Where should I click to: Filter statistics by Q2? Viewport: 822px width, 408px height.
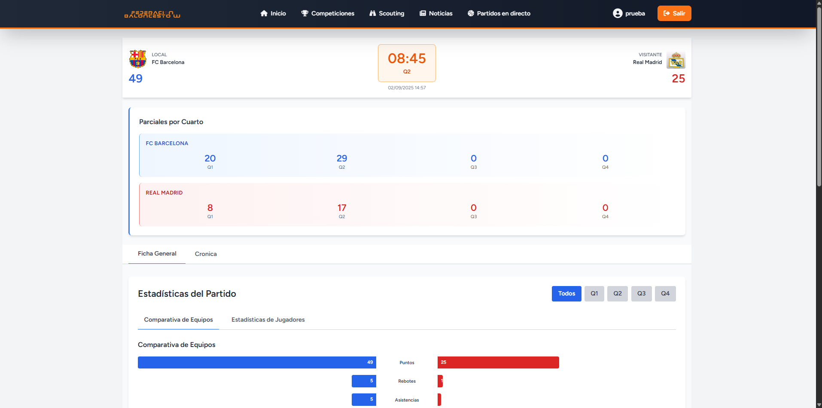pos(617,294)
